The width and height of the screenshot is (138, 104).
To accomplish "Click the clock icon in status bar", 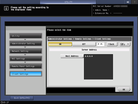I will pyautogui.click(x=2, y=102).
